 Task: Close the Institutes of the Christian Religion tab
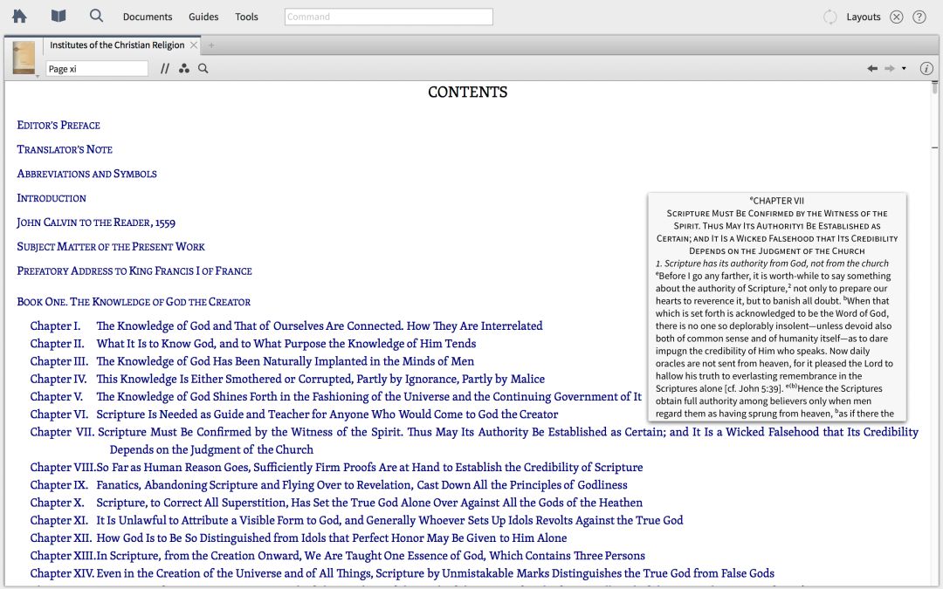(194, 45)
